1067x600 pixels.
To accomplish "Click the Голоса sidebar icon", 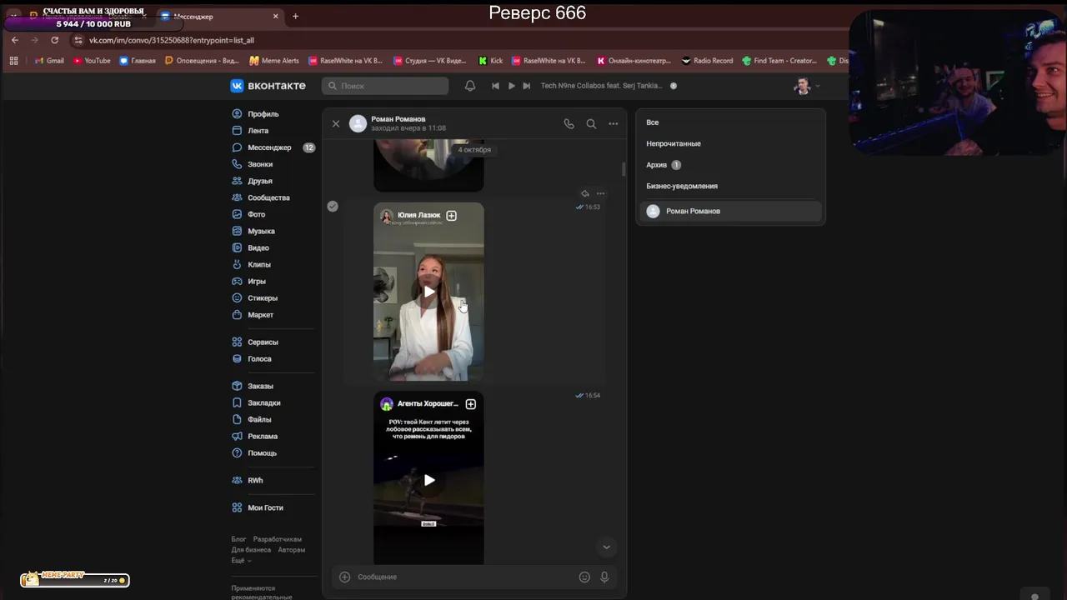I will [238, 359].
